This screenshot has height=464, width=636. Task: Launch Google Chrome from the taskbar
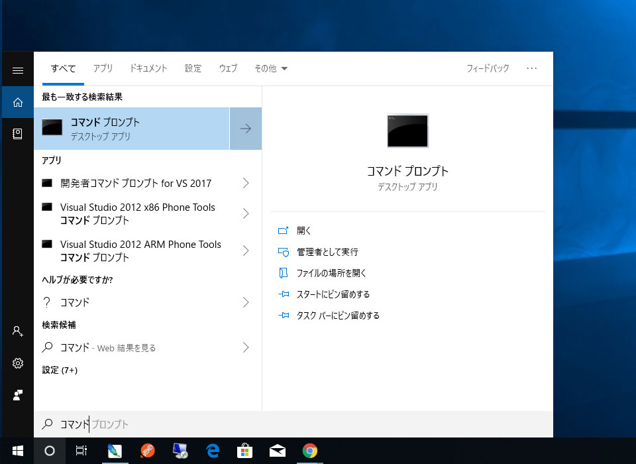pos(310,451)
